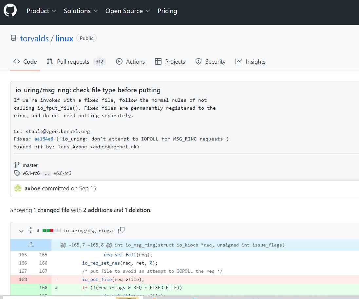This screenshot has height=299, width=359.
Task: Expand hidden tags via ellipsis button
Action: click(47, 173)
